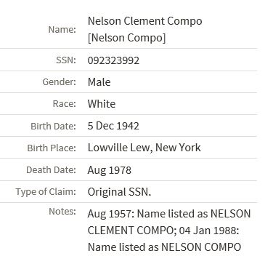The height and width of the screenshot is (264, 265).
Task: Click the Type of Claim: label
Action: [46, 192]
